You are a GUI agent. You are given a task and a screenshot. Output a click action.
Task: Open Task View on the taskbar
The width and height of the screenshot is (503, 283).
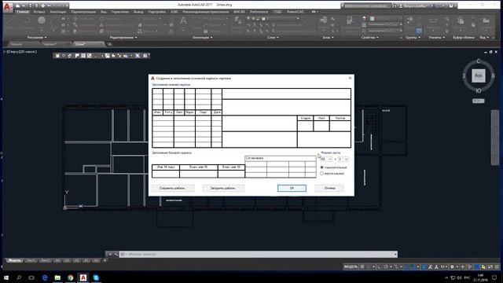coord(31,277)
